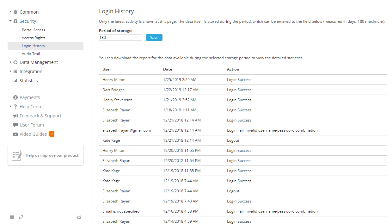This screenshot has height=224, width=392.
Task: Click the Common gear icon
Action: click(15, 12)
